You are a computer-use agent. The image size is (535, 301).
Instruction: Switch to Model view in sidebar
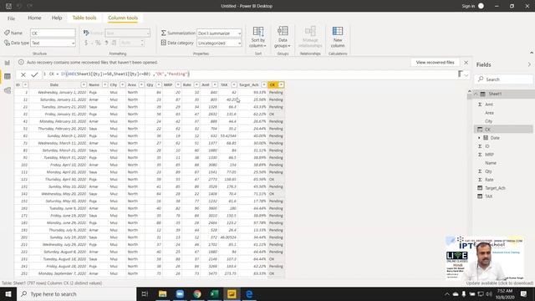pos(8,90)
